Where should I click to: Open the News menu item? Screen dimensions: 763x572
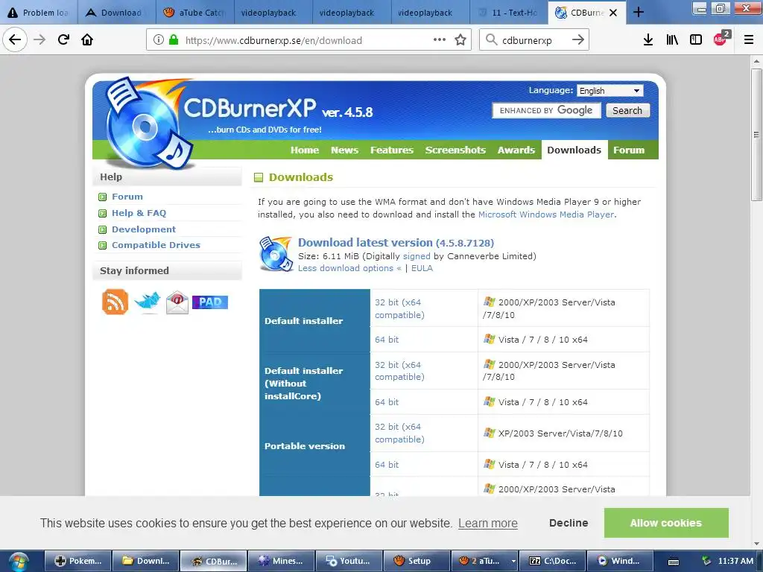click(x=344, y=150)
